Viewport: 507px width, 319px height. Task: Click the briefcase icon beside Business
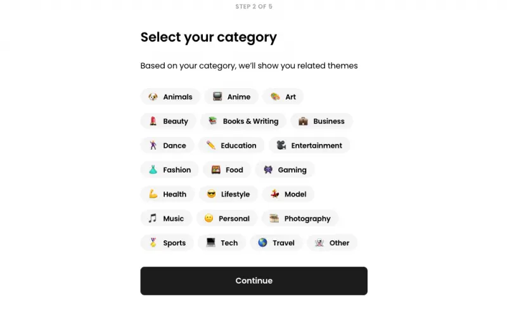[303, 121]
